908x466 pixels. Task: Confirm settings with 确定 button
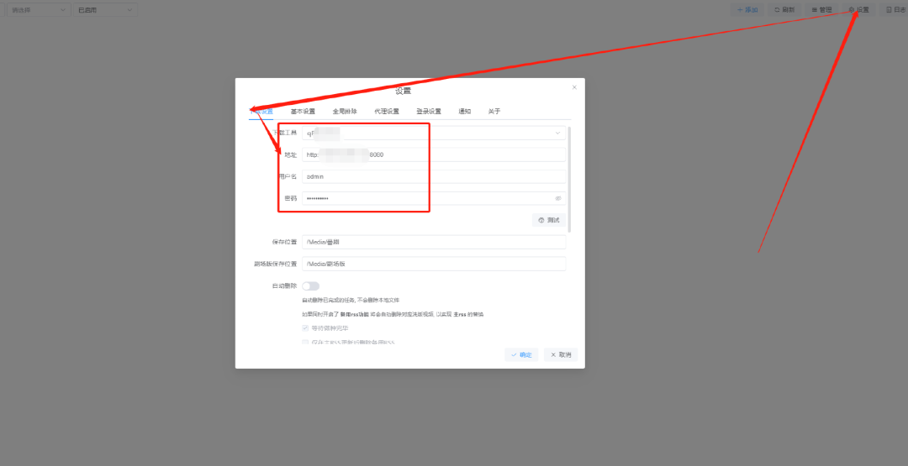521,354
